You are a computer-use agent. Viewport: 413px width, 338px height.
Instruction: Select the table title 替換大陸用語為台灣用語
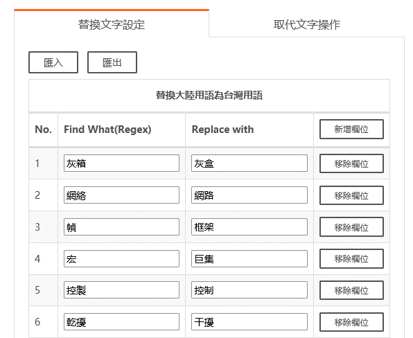[x=209, y=95]
